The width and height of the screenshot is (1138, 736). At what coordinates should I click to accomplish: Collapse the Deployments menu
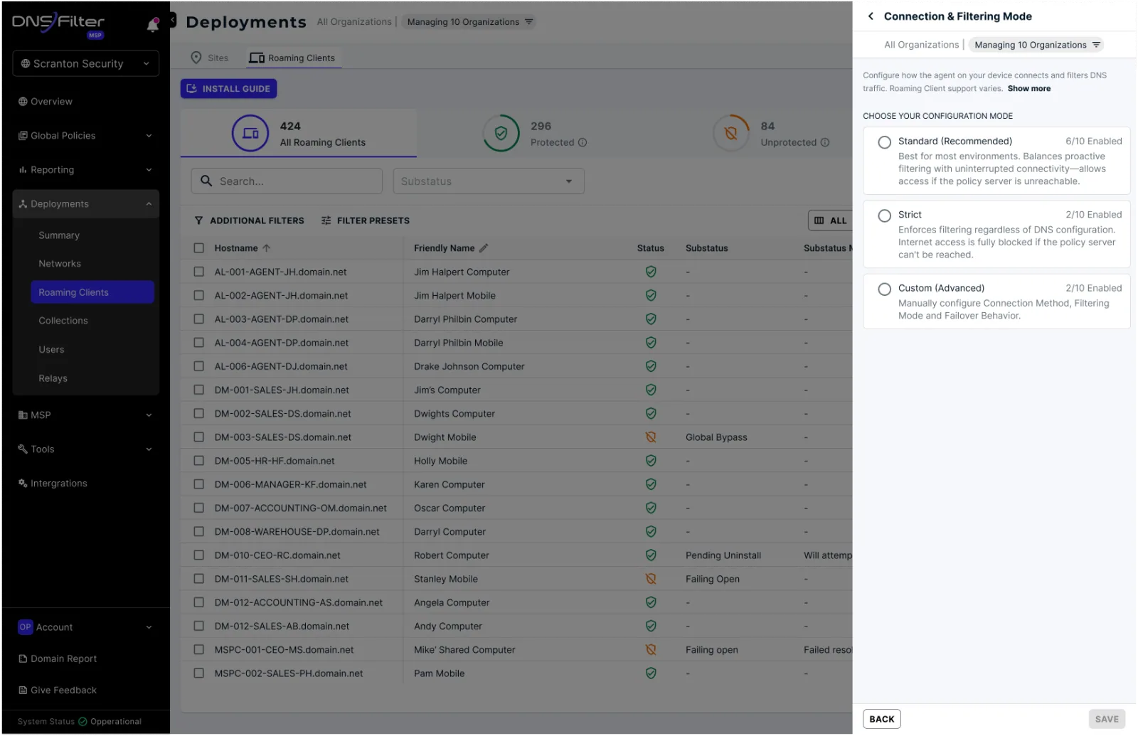(85, 204)
